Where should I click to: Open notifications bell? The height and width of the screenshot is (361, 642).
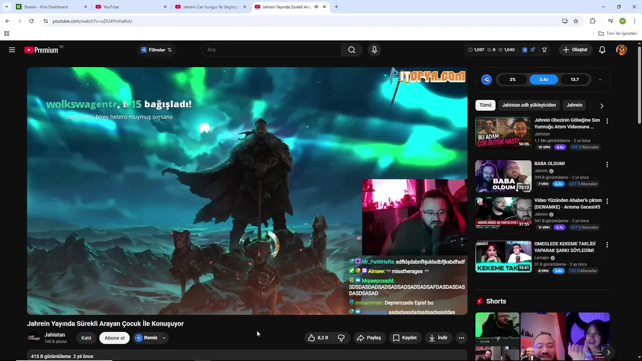[x=602, y=50]
